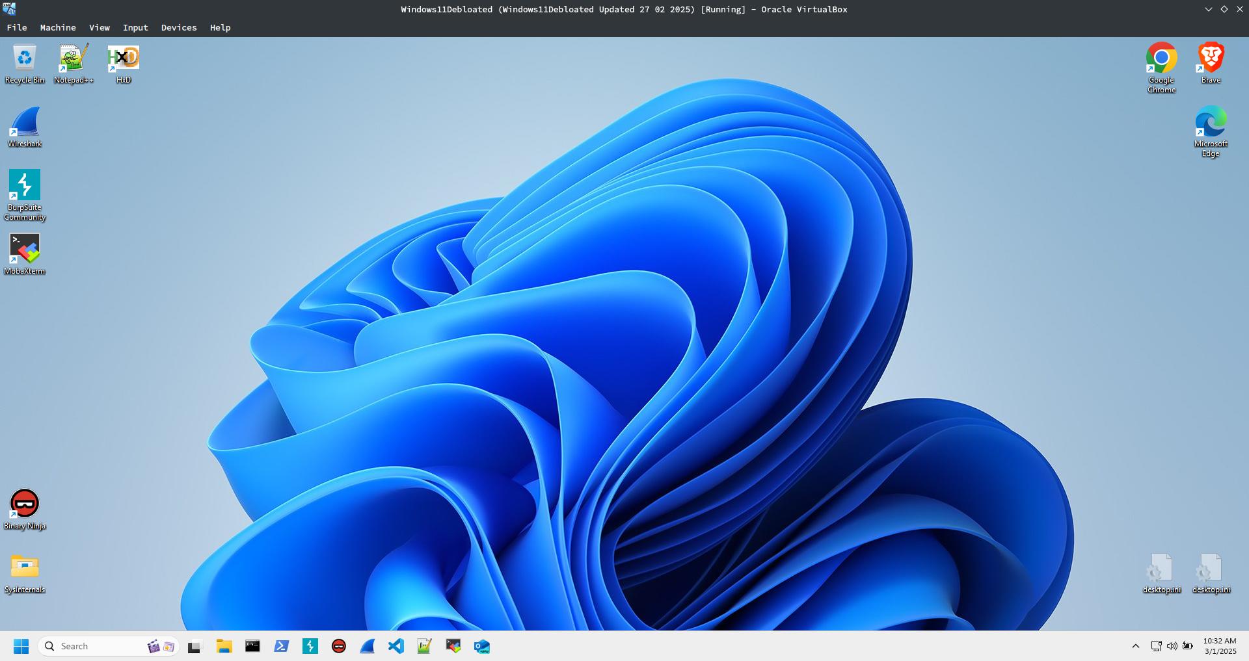The image size is (1249, 661).
Task: Open the VirtualBox Help menu
Action: pyautogui.click(x=221, y=27)
